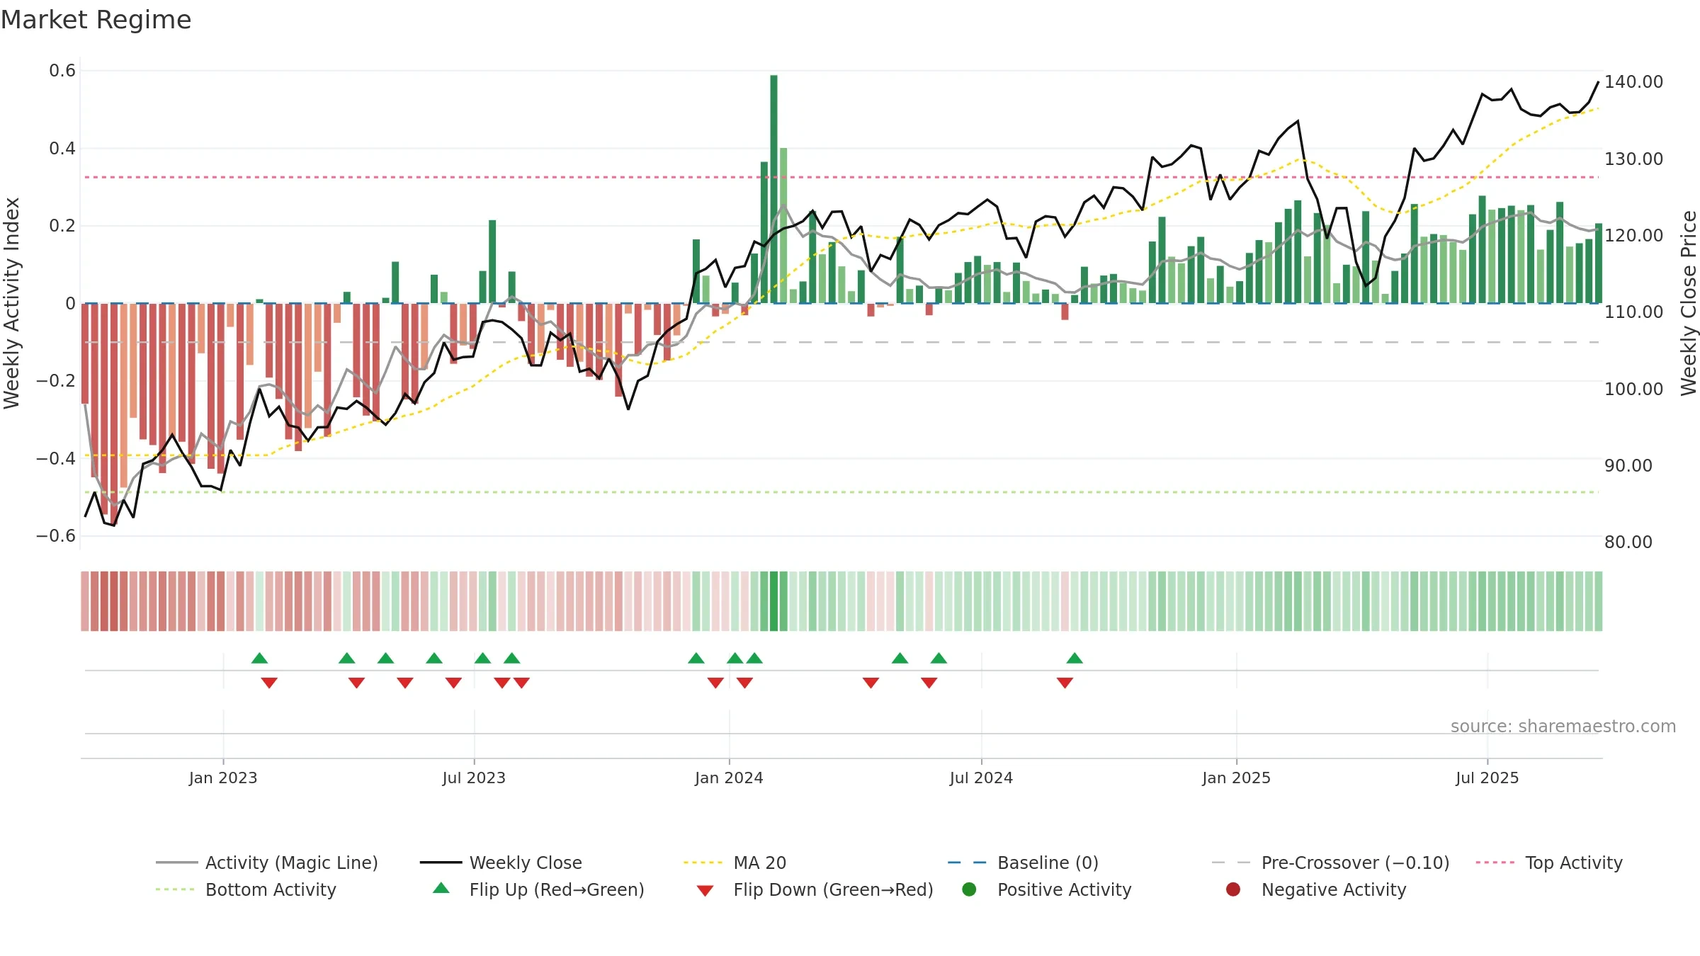Click the source: sharemaestro.com text

(1563, 726)
